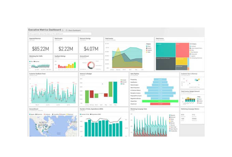Open the Total Invoice, Budget Amount tile

click(x=192, y=98)
